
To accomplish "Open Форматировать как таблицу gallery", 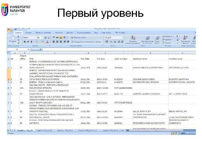I will pyautogui.click(x=147, y=40).
